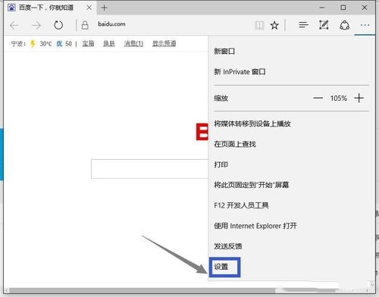Click the back navigation arrow

(14, 25)
